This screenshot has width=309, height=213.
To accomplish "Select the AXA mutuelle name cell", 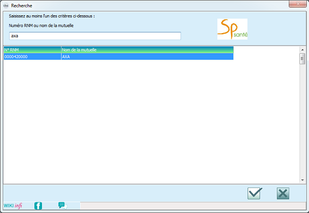I will tap(147, 57).
